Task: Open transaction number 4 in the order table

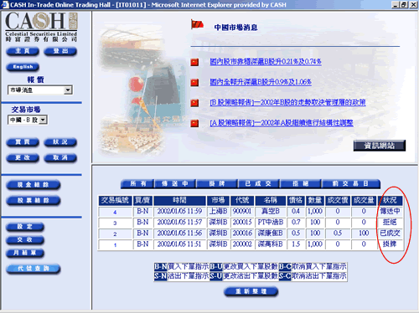Action: tap(115, 213)
